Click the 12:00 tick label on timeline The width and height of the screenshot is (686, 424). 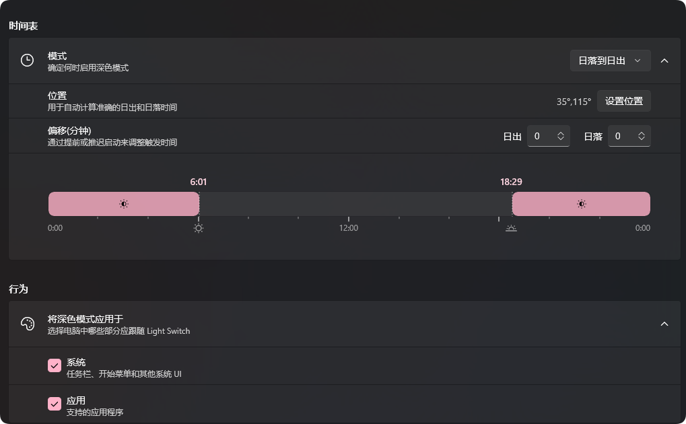349,228
